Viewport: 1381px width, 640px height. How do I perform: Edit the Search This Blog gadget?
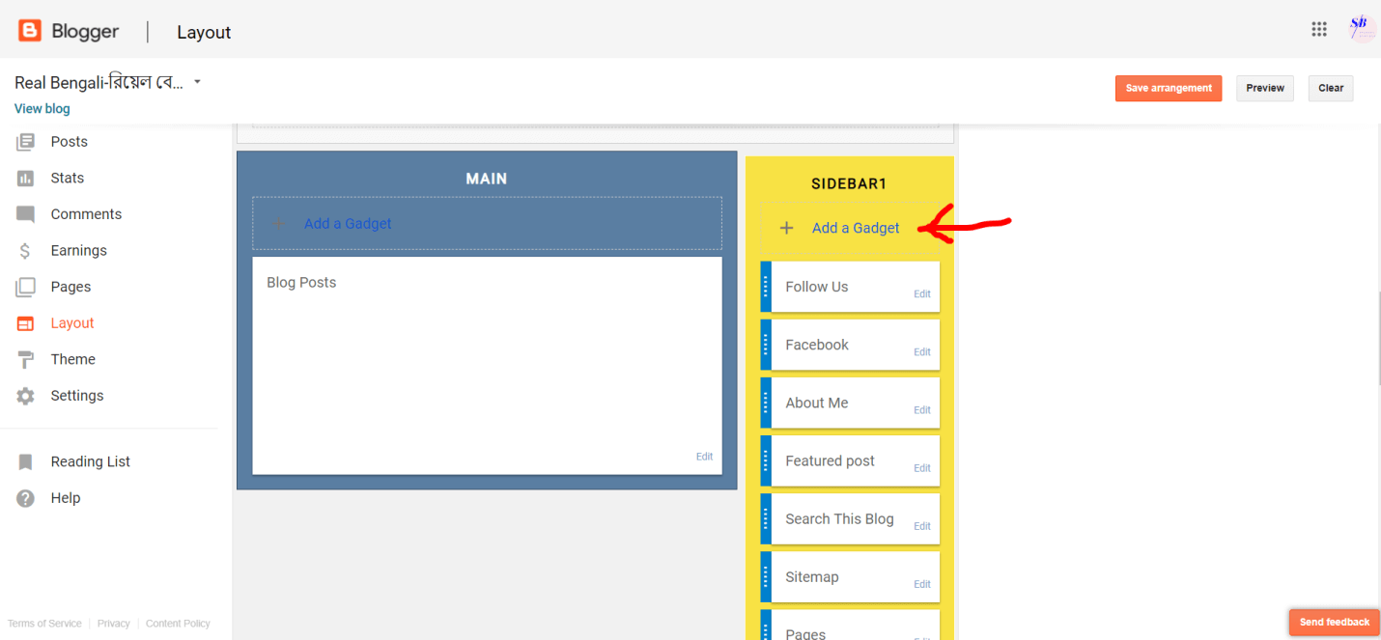tap(922, 526)
